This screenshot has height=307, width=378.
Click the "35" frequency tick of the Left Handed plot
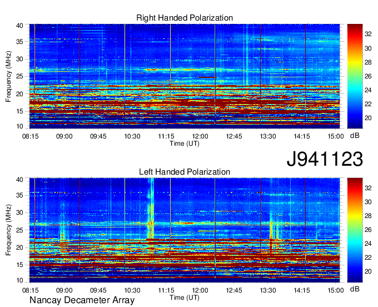(19, 195)
